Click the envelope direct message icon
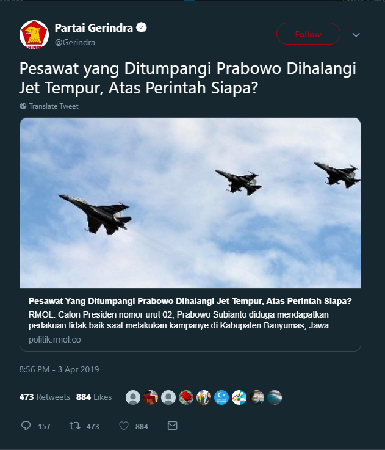Image resolution: width=385 pixels, height=450 pixels. pos(172,426)
